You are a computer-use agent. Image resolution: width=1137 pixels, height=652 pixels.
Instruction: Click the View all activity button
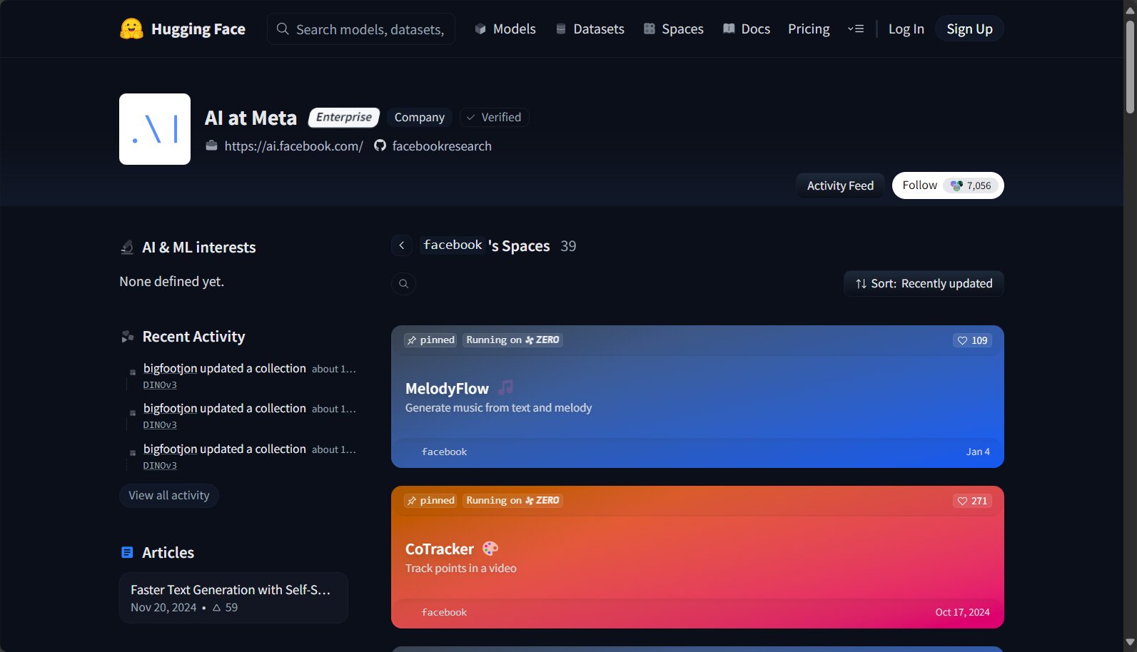pyautogui.click(x=169, y=496)
